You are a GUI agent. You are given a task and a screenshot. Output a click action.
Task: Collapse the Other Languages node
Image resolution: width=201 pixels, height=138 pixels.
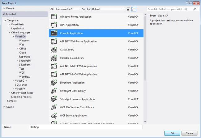9,32
